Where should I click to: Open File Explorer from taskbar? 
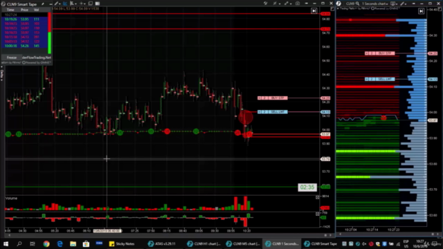(x=73, y=243)
